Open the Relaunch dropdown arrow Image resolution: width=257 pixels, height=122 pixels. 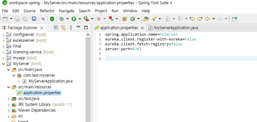tap(117, 19)
